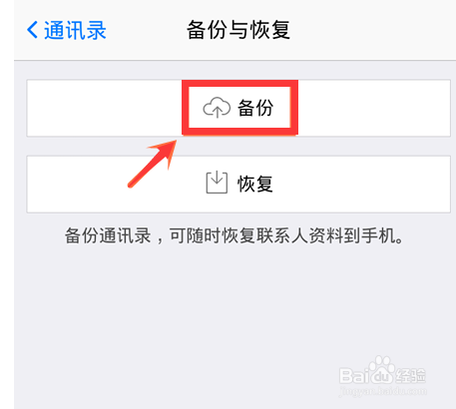Select the 恢复 text label
The height and width of the screenshot is (409, 456).
click(x=255, y=184)
